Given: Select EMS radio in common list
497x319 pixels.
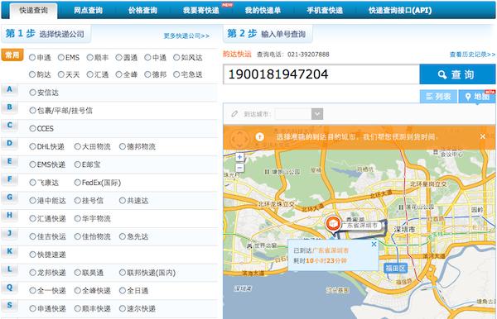Looking at the screenshot, I should [61, 58].
